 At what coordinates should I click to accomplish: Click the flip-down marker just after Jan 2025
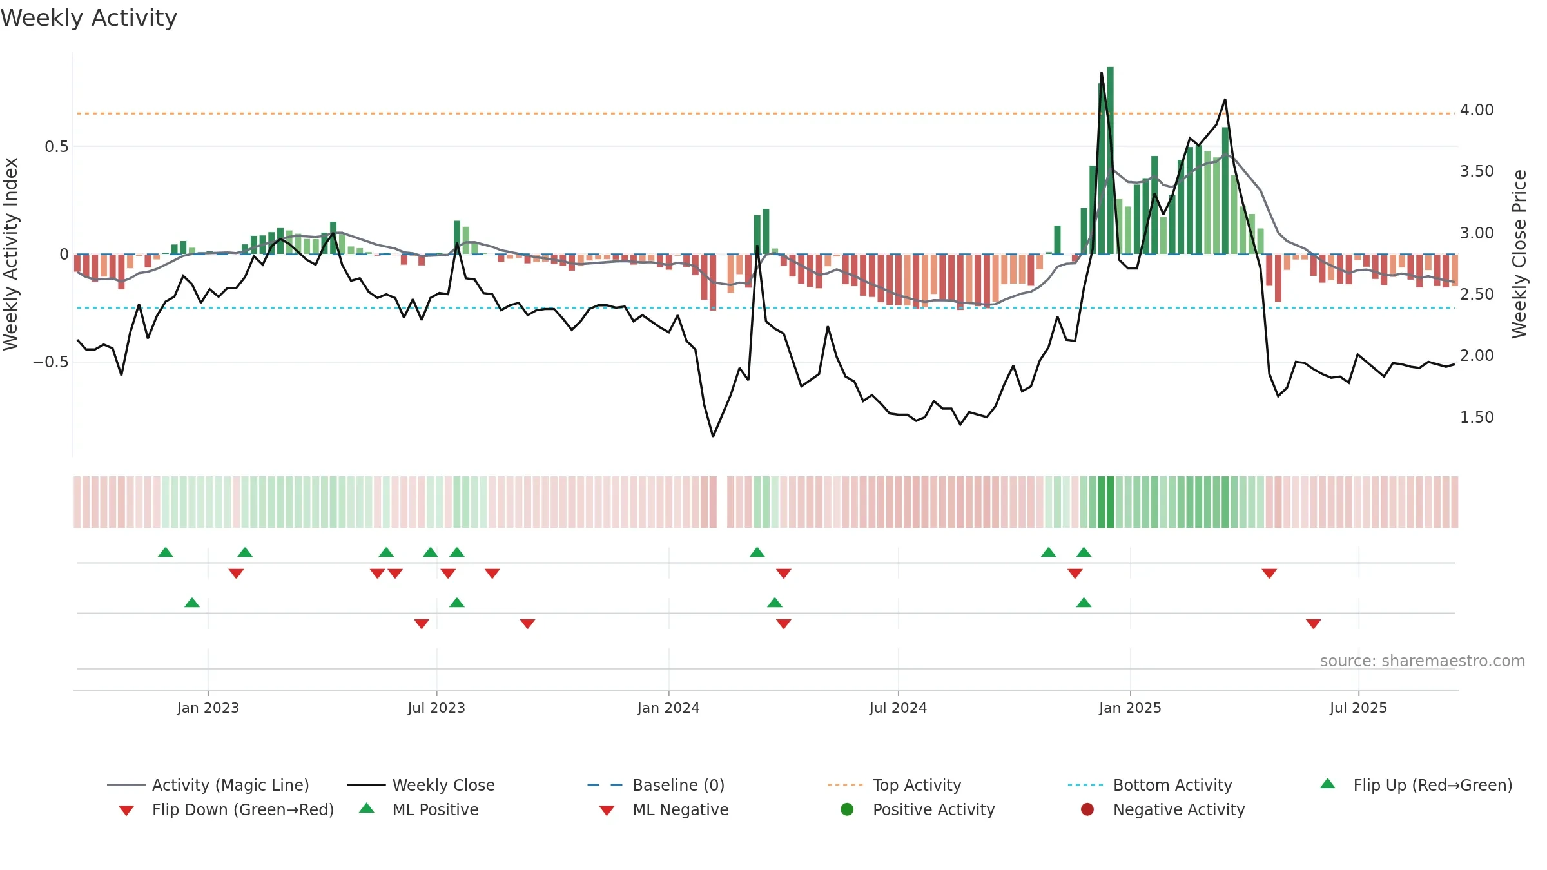(1269, 574)
